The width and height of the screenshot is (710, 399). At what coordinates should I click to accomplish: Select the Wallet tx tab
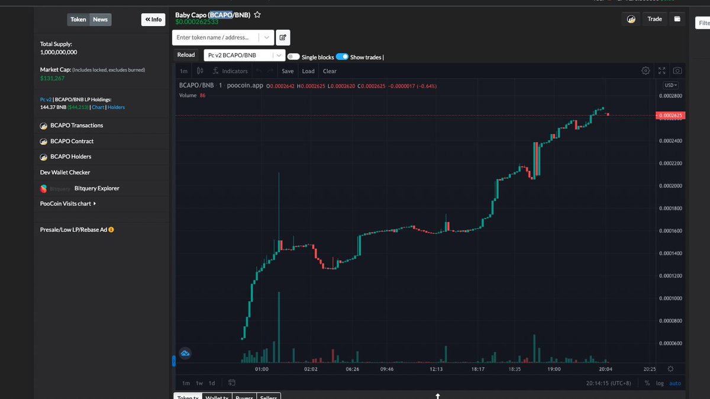(217, 397)
